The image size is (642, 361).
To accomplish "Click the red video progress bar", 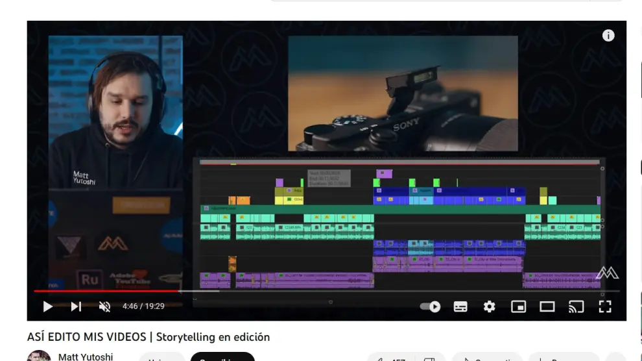I will 104,291.
